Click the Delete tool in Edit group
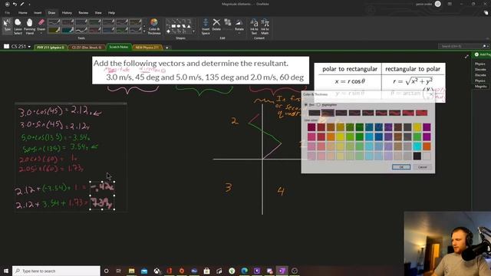 coord(216,25)
